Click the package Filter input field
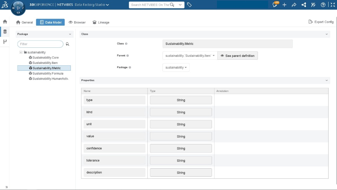This screenshot has height=190, width=337. 40,44
